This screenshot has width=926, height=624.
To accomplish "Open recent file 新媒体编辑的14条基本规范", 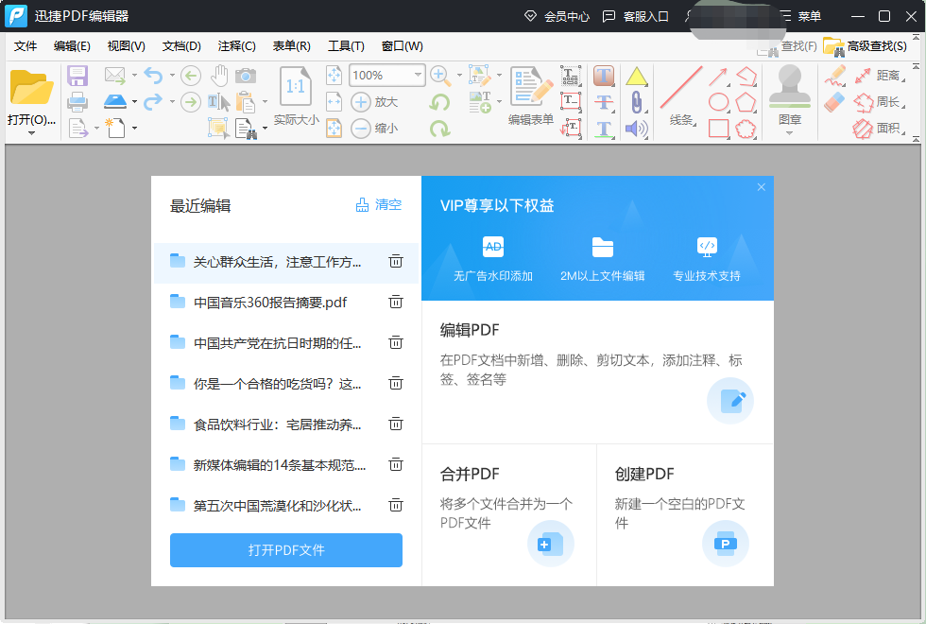I will 279,464.
